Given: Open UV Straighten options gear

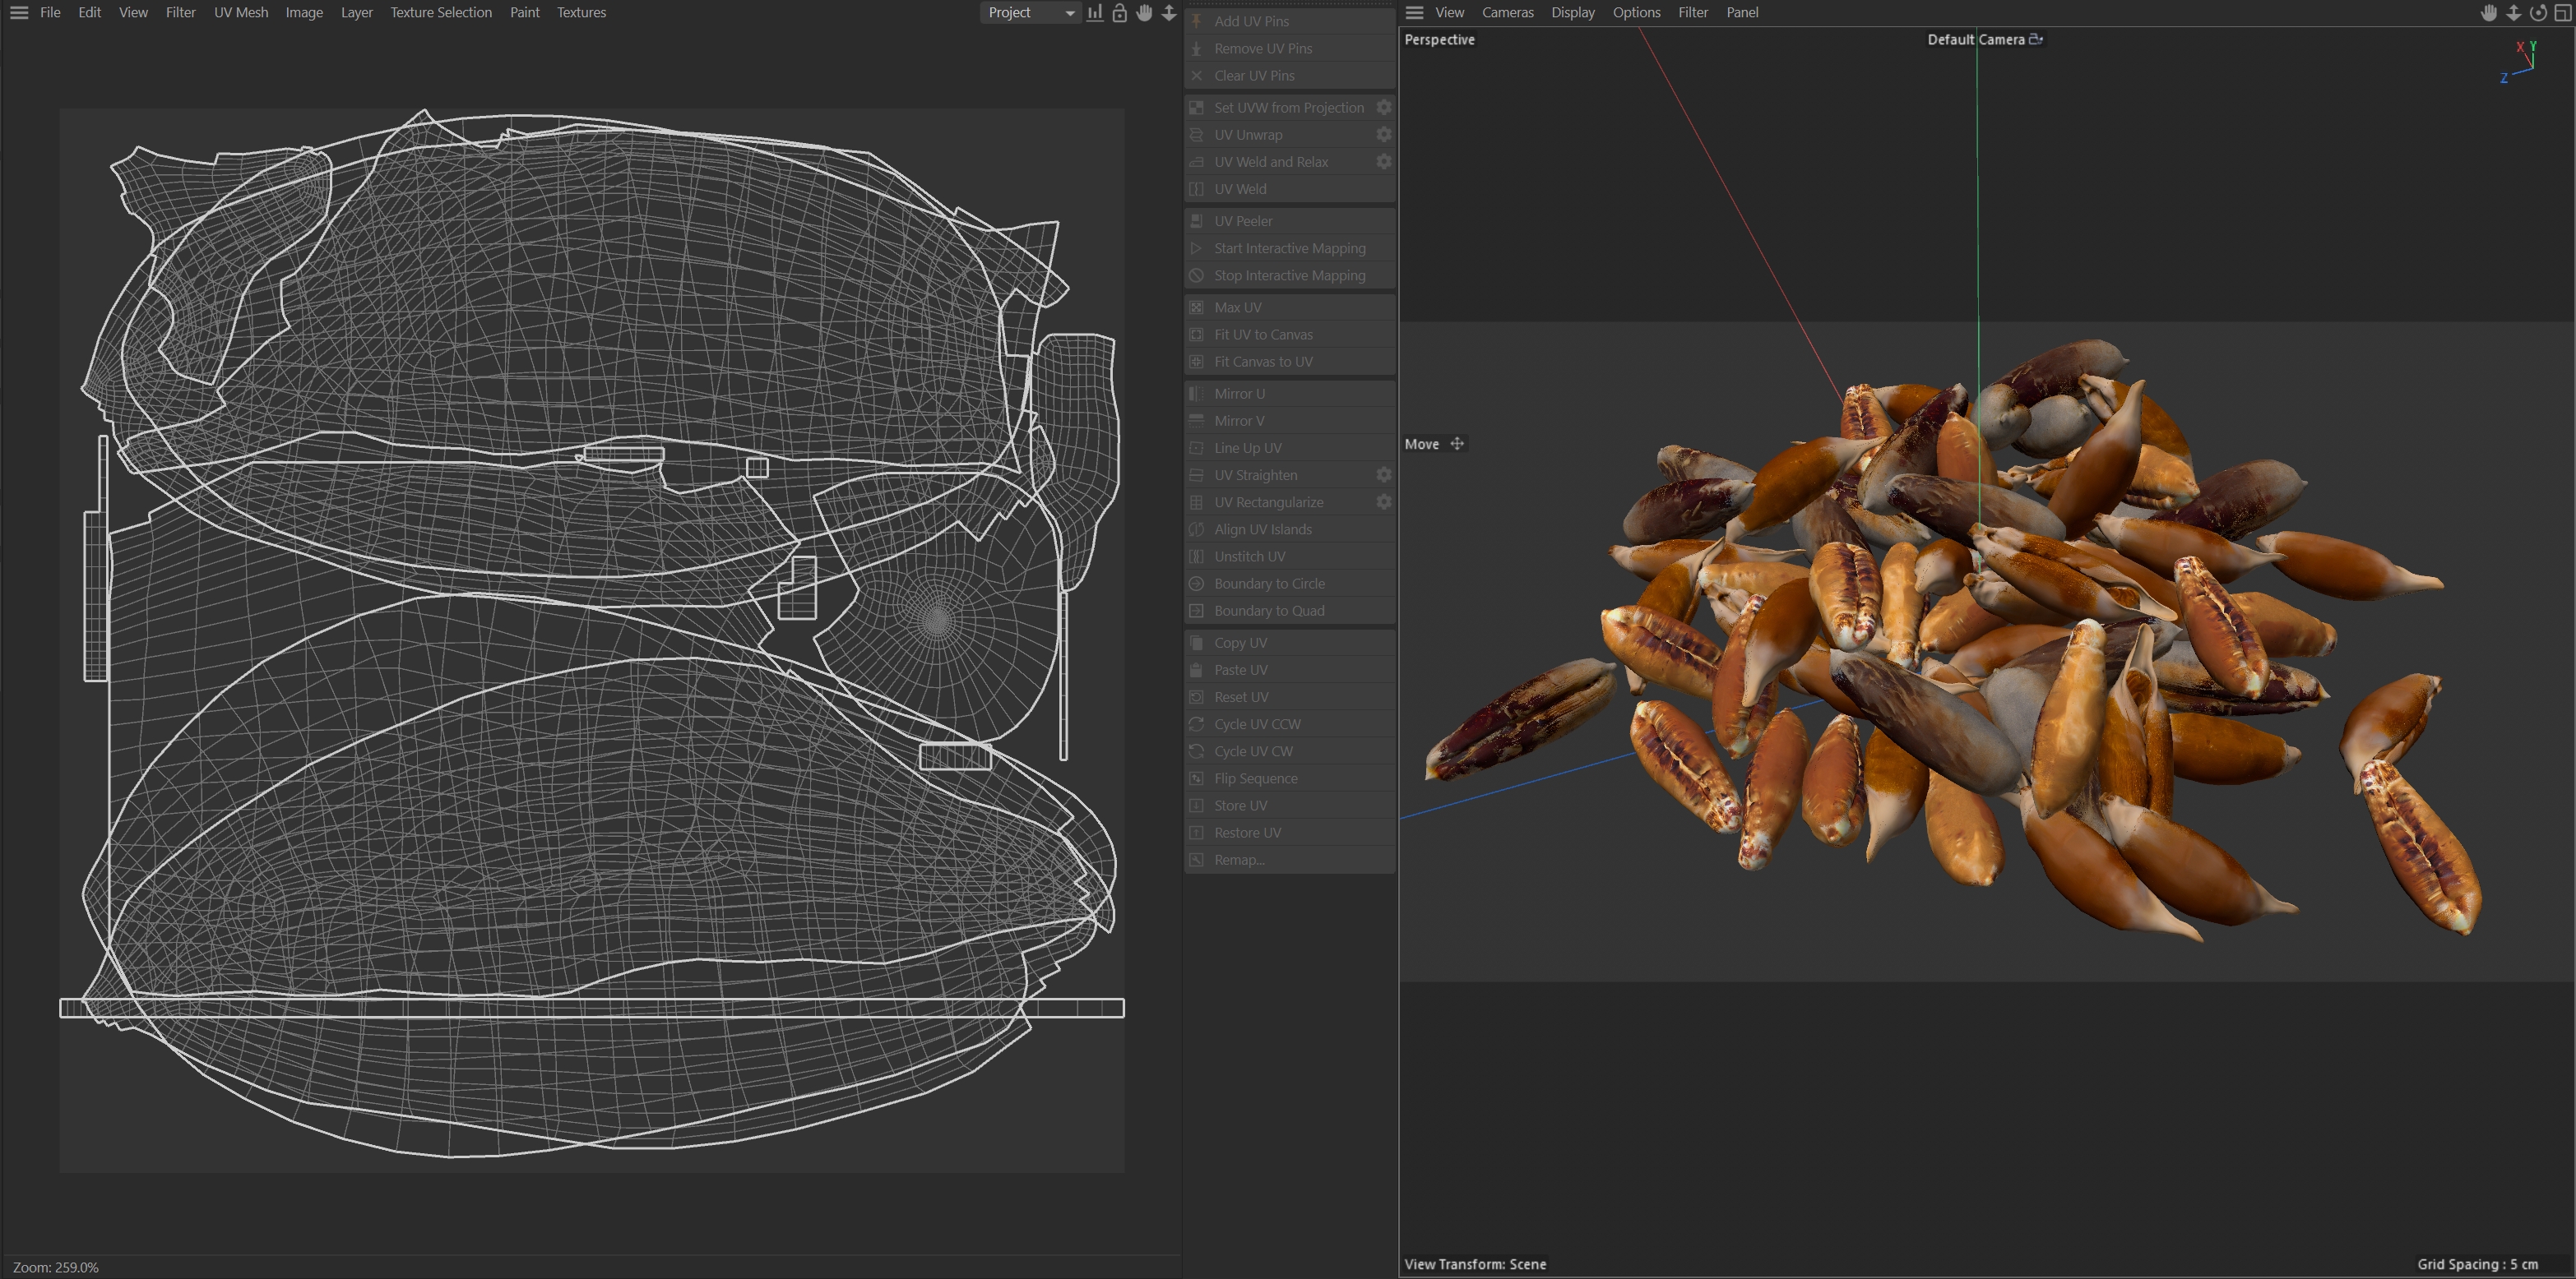Looking at the screenshot, I should [1384, 476].
